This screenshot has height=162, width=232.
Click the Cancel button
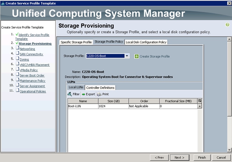click(221, 158)
